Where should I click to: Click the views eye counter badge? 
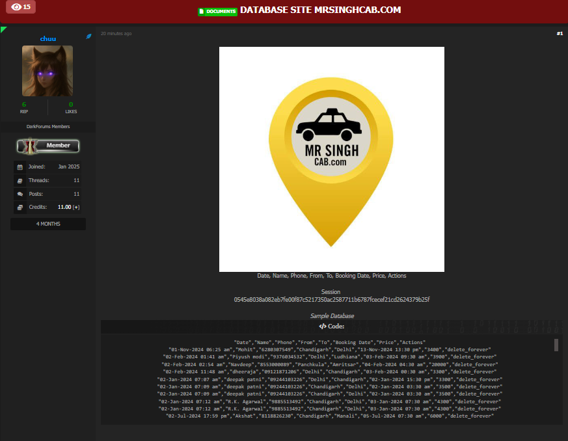point(21,7)
